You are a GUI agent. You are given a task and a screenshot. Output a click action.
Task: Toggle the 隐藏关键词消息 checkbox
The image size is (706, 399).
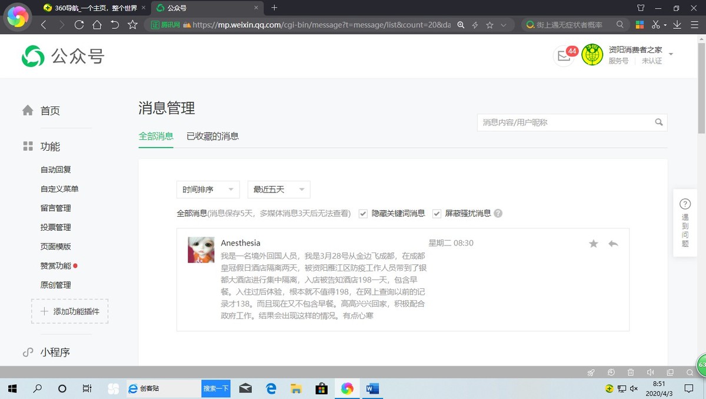click(x=363, y=214)
